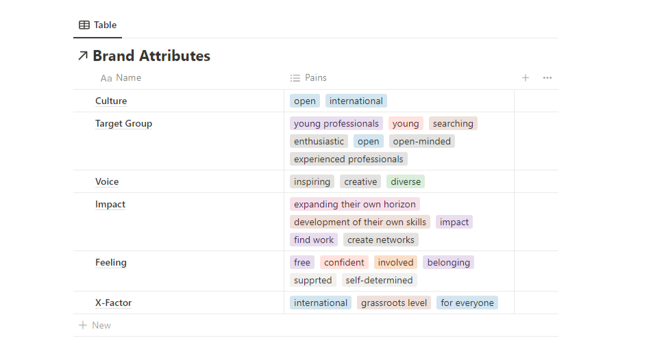Open the Culture row page
653x362 pixels.
click(111, 101)
